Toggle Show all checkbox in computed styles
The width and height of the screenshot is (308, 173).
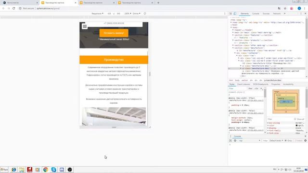click(x=295, y=119)
